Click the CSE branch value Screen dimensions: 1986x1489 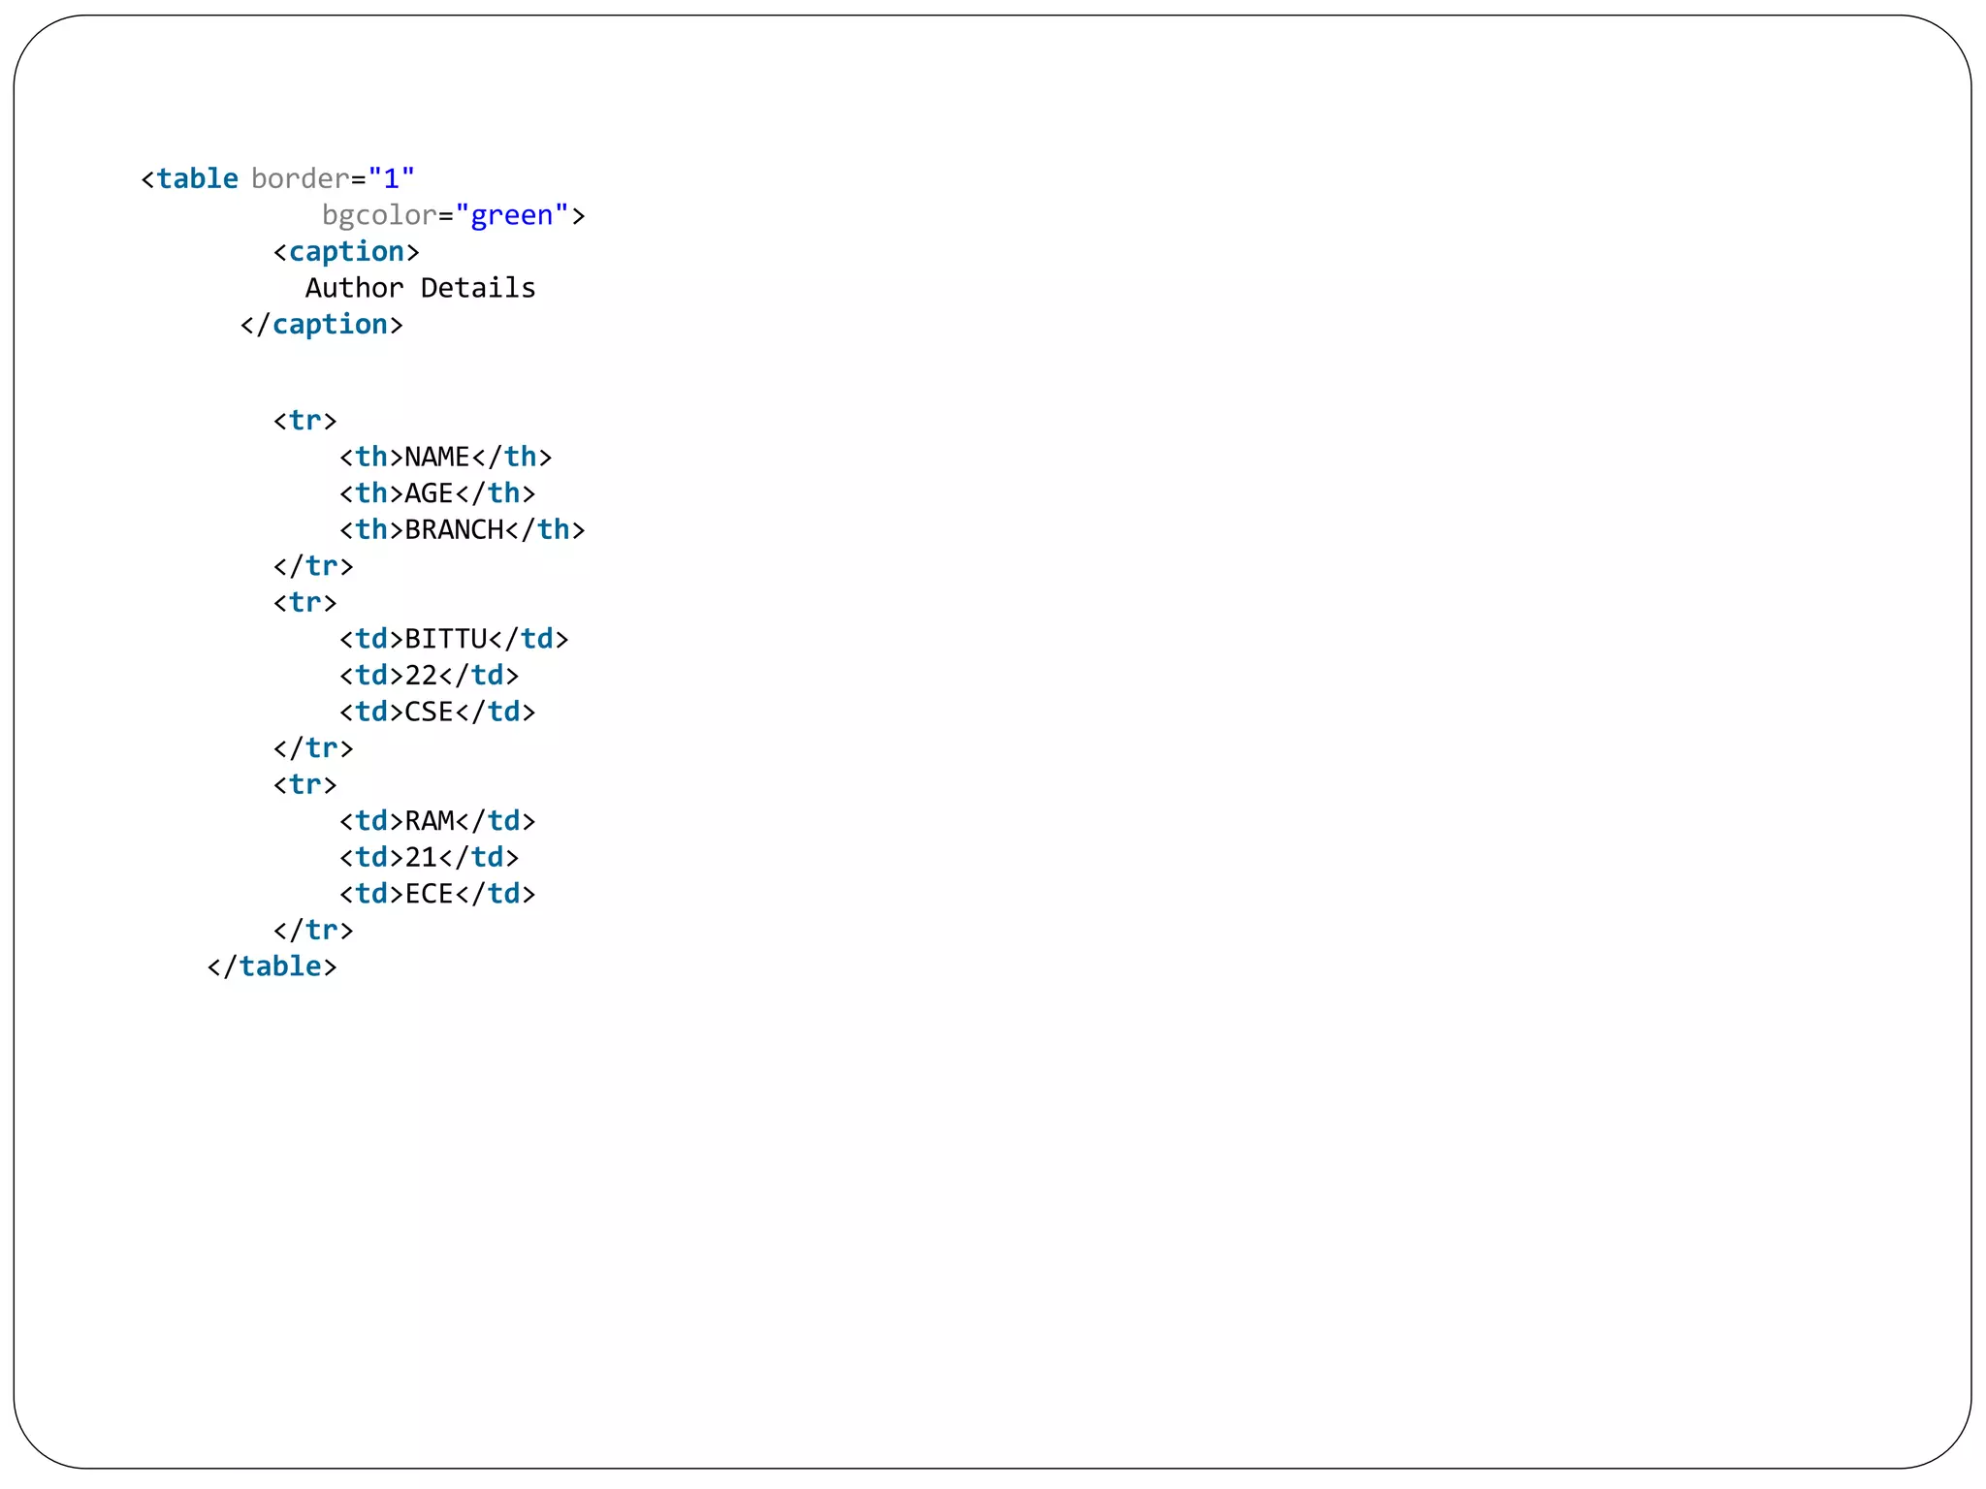pyautogui.click(x=429, y=713)
